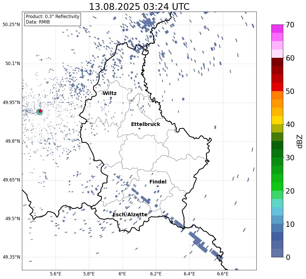Click the Esch/Alzette city label

[x=130, y=214]
